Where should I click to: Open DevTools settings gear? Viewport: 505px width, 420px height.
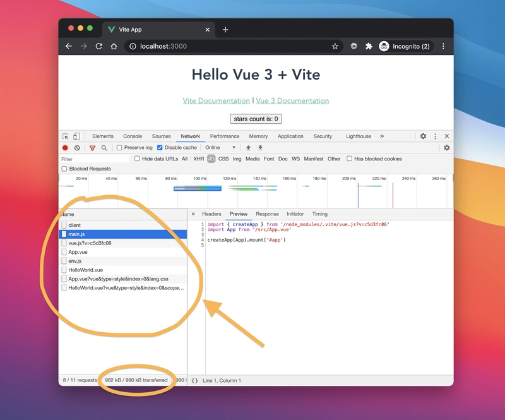pyautogui.click(x=423, y=136)
